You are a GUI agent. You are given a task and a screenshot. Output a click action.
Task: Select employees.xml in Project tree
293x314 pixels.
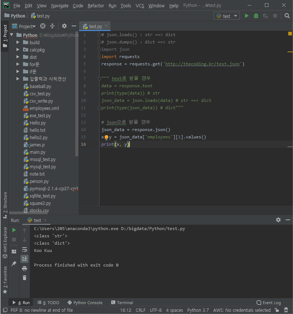click(x=44, y=108)
